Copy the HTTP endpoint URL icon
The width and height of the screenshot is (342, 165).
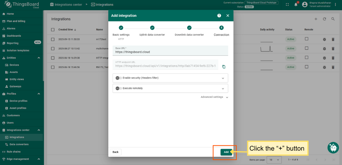(224, 67)
